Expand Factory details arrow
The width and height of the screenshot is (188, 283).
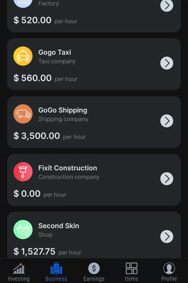coord(167,5)
